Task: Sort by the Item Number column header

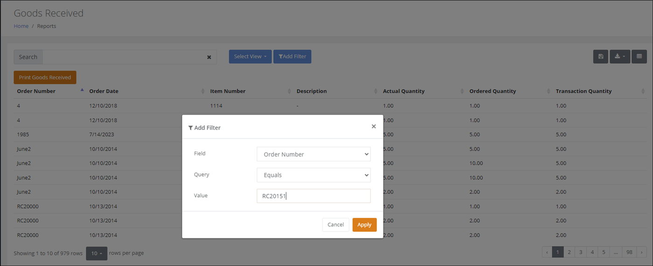Action: tap(250, 91)
